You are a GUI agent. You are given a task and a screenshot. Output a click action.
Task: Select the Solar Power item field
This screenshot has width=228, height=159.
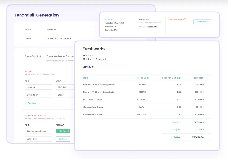coord(38,139)
